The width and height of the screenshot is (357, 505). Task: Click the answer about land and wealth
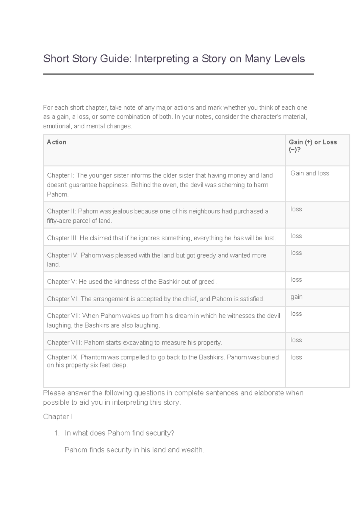tap(134, 450)
